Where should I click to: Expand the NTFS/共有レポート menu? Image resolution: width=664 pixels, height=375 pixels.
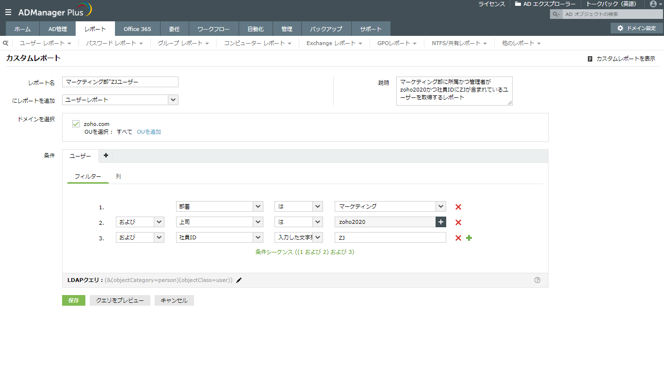point(459,43)
